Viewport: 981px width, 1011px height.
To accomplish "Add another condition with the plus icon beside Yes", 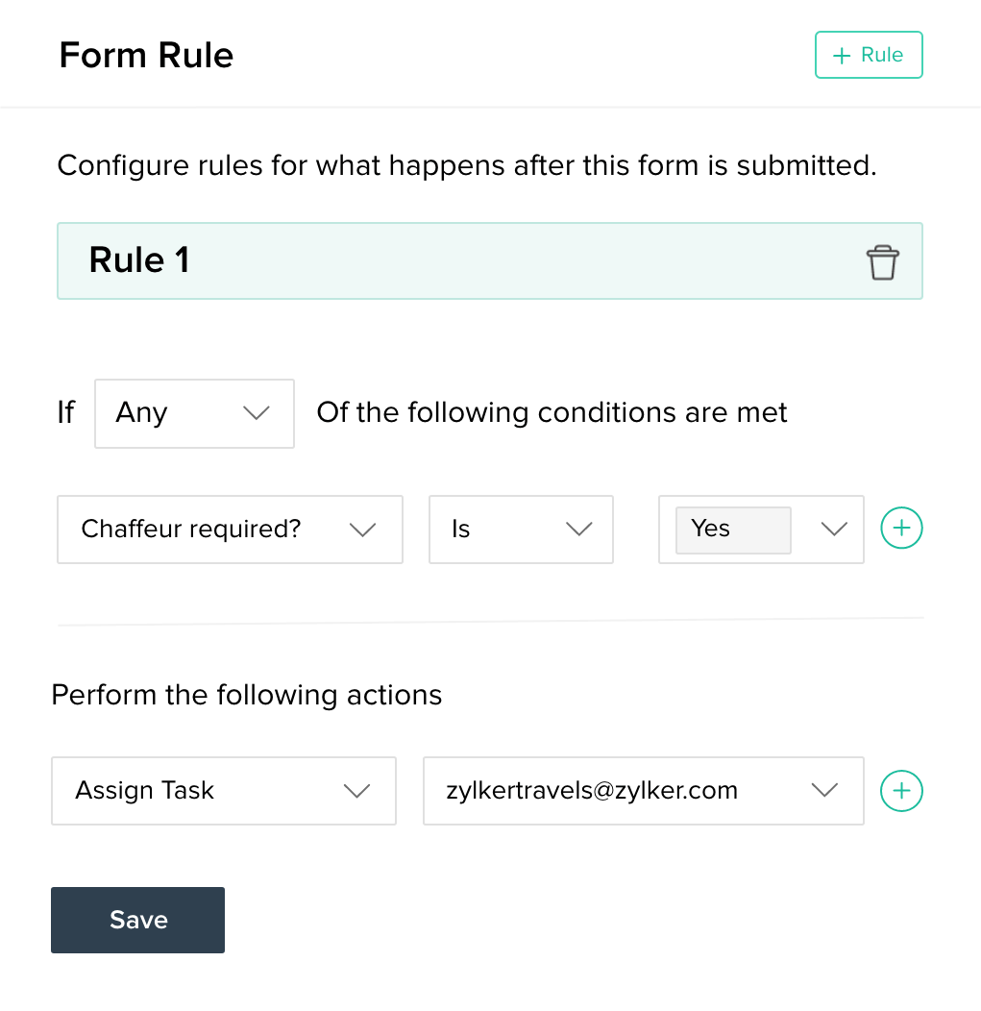I will click(901, 529).
